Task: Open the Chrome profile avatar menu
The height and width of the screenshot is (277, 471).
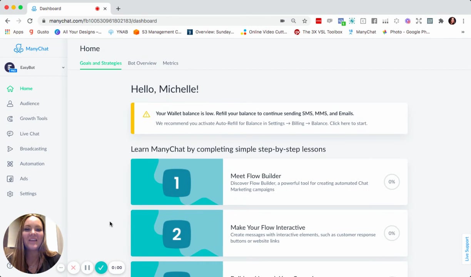Action: [x=452, y=21]
